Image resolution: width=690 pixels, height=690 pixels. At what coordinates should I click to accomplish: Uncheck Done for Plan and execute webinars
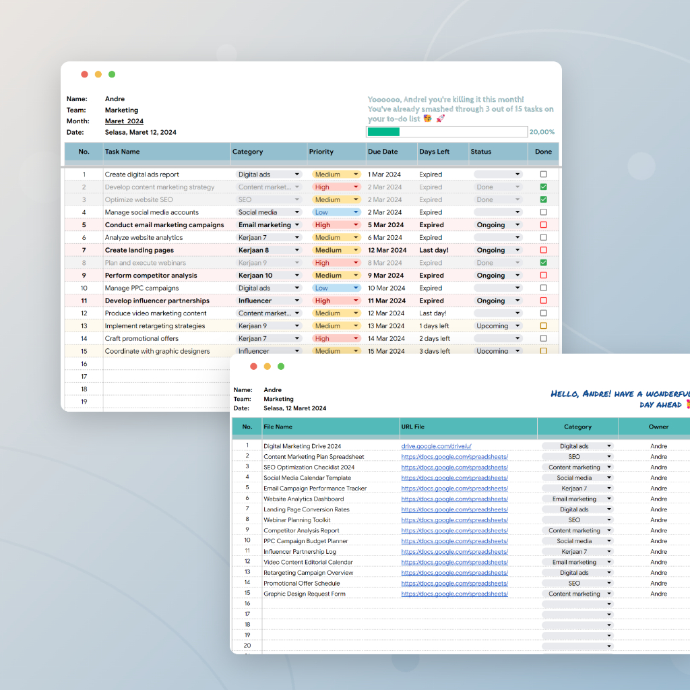point(543,262)
